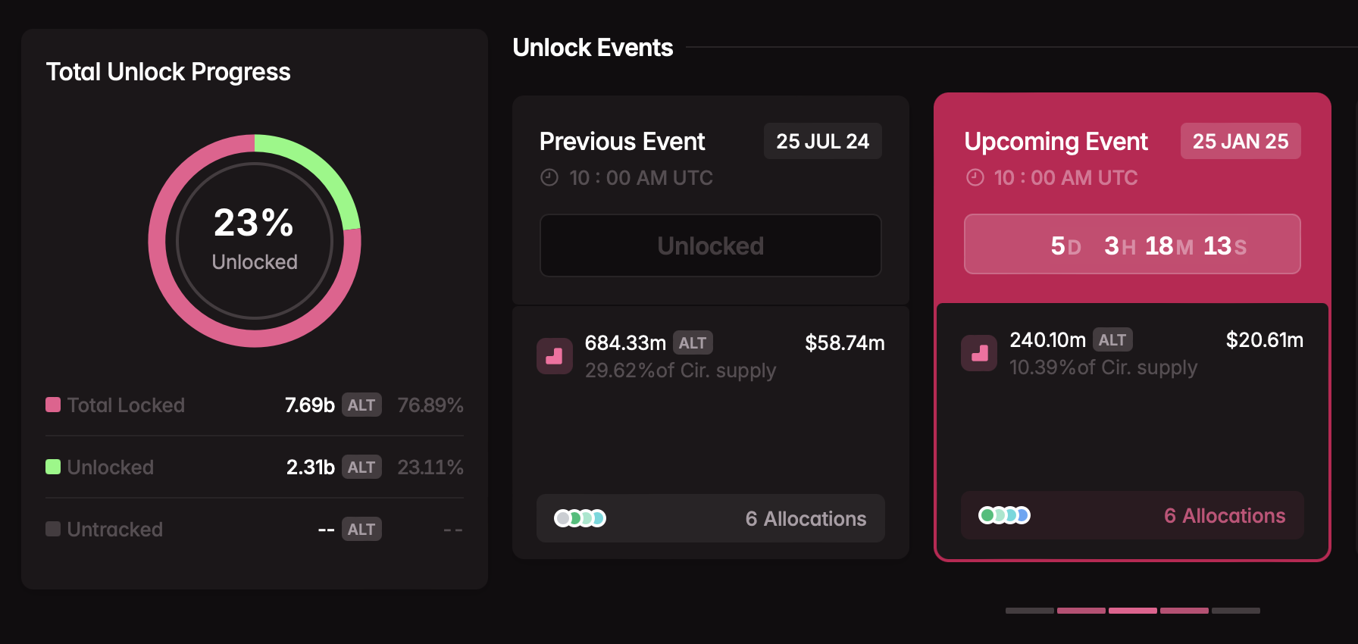Viewport: 1358px width, 644px height.
Task: Click the Upcoming Event token unlock icon
Action: pos(979,353)
